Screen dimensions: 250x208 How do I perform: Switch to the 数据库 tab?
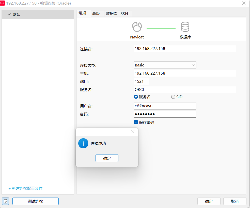tap(111, 13)
